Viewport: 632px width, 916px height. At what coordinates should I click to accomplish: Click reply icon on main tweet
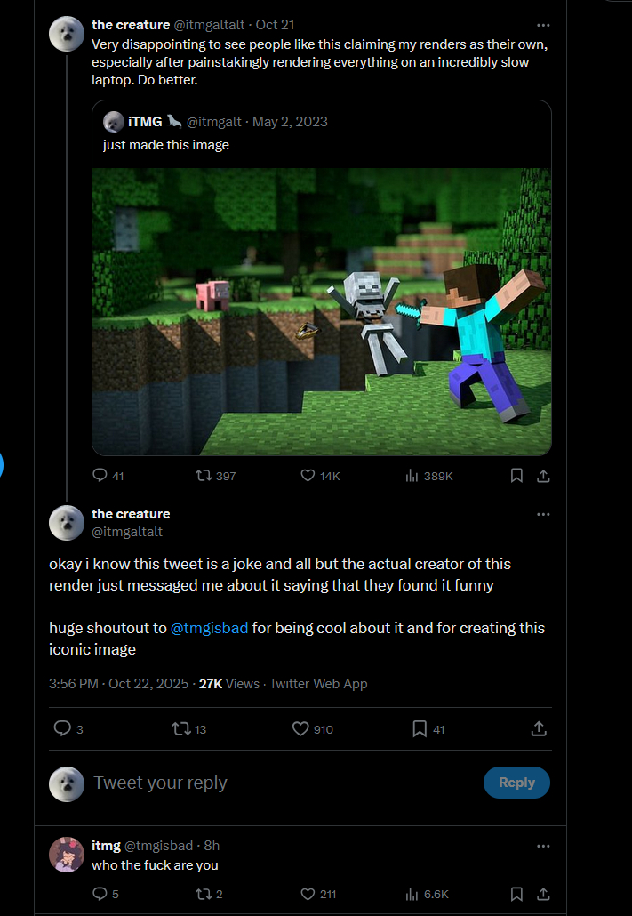(x=62, y=729)
